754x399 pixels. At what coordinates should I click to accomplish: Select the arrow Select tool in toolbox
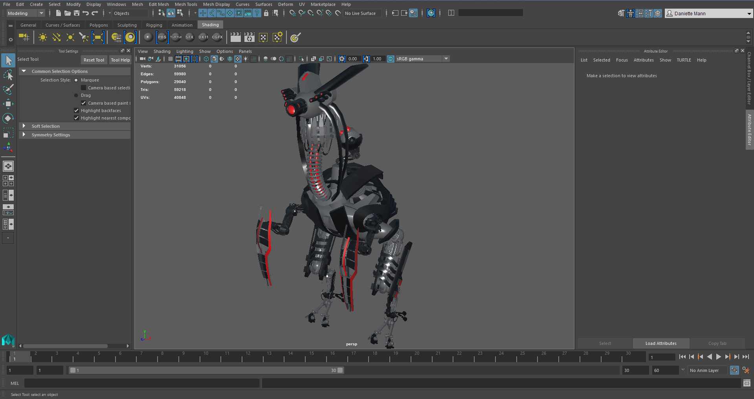(8, 60)
